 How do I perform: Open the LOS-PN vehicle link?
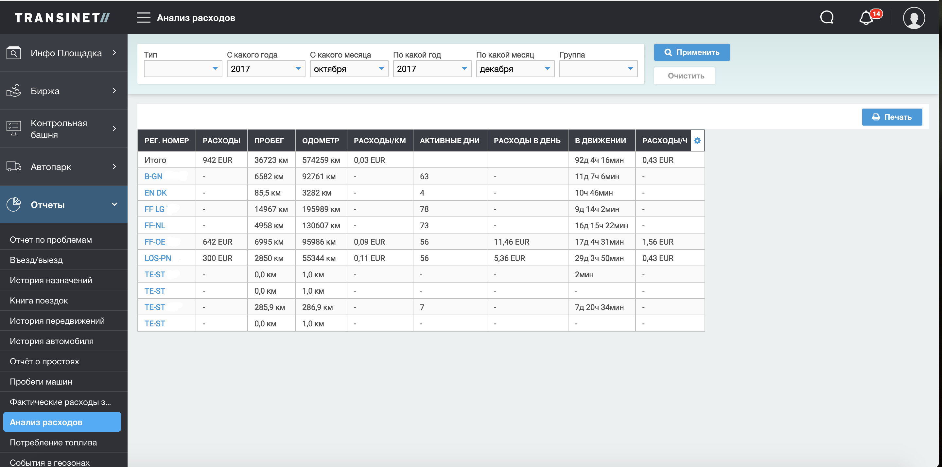(158, 258)
